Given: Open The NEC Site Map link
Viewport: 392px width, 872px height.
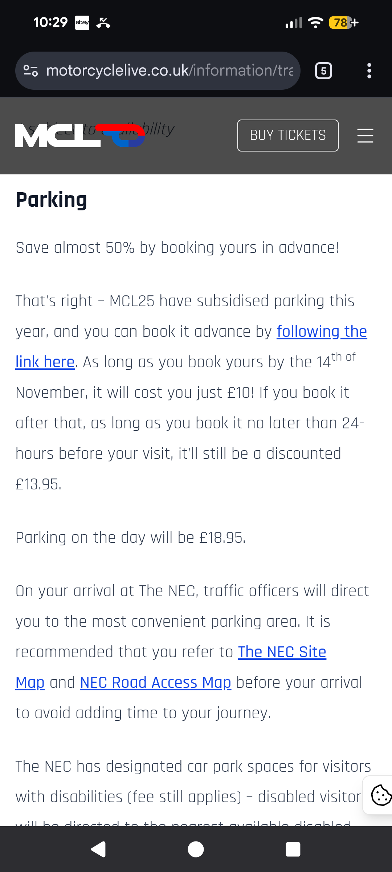Looking at the screenshot, I should 282,652.
